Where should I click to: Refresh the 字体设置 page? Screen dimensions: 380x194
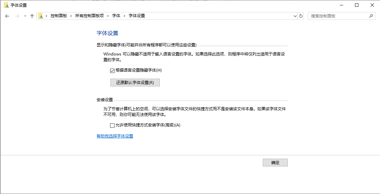click(301, 16)
